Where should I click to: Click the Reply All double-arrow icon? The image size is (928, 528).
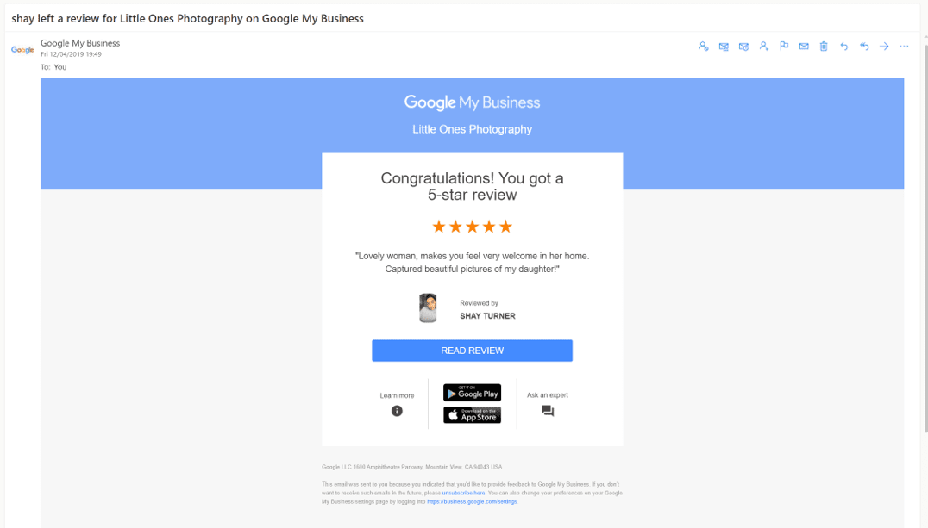pyautogui.click(x=864, y=47)
